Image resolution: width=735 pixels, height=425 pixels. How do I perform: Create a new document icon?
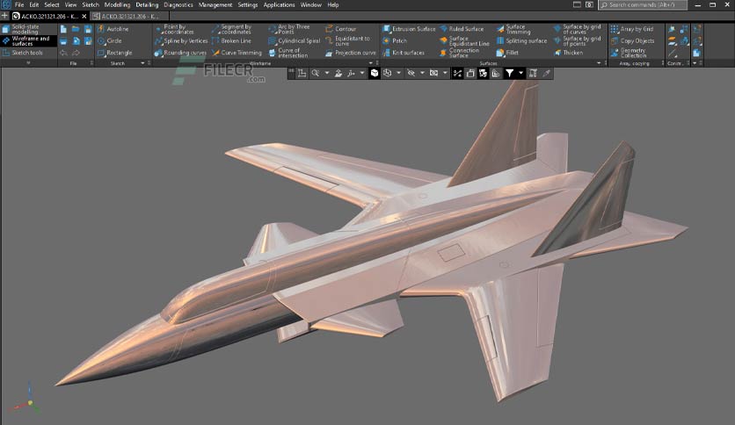tap(63, 29)
